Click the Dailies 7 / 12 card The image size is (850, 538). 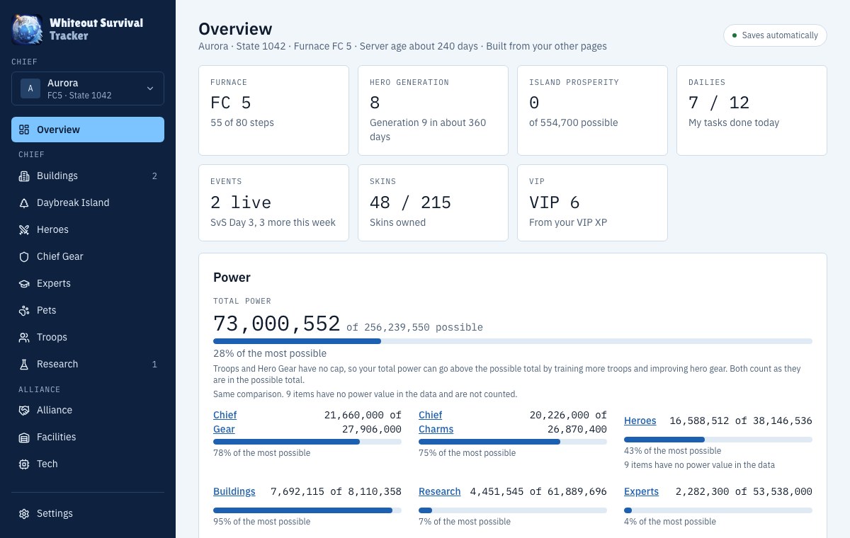tap(752, 110)
